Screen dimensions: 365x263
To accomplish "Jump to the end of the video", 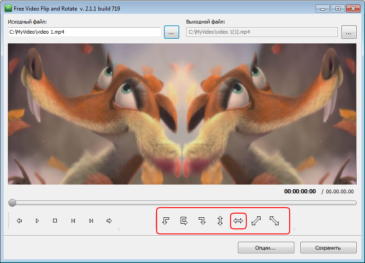I will pos(91,221).
